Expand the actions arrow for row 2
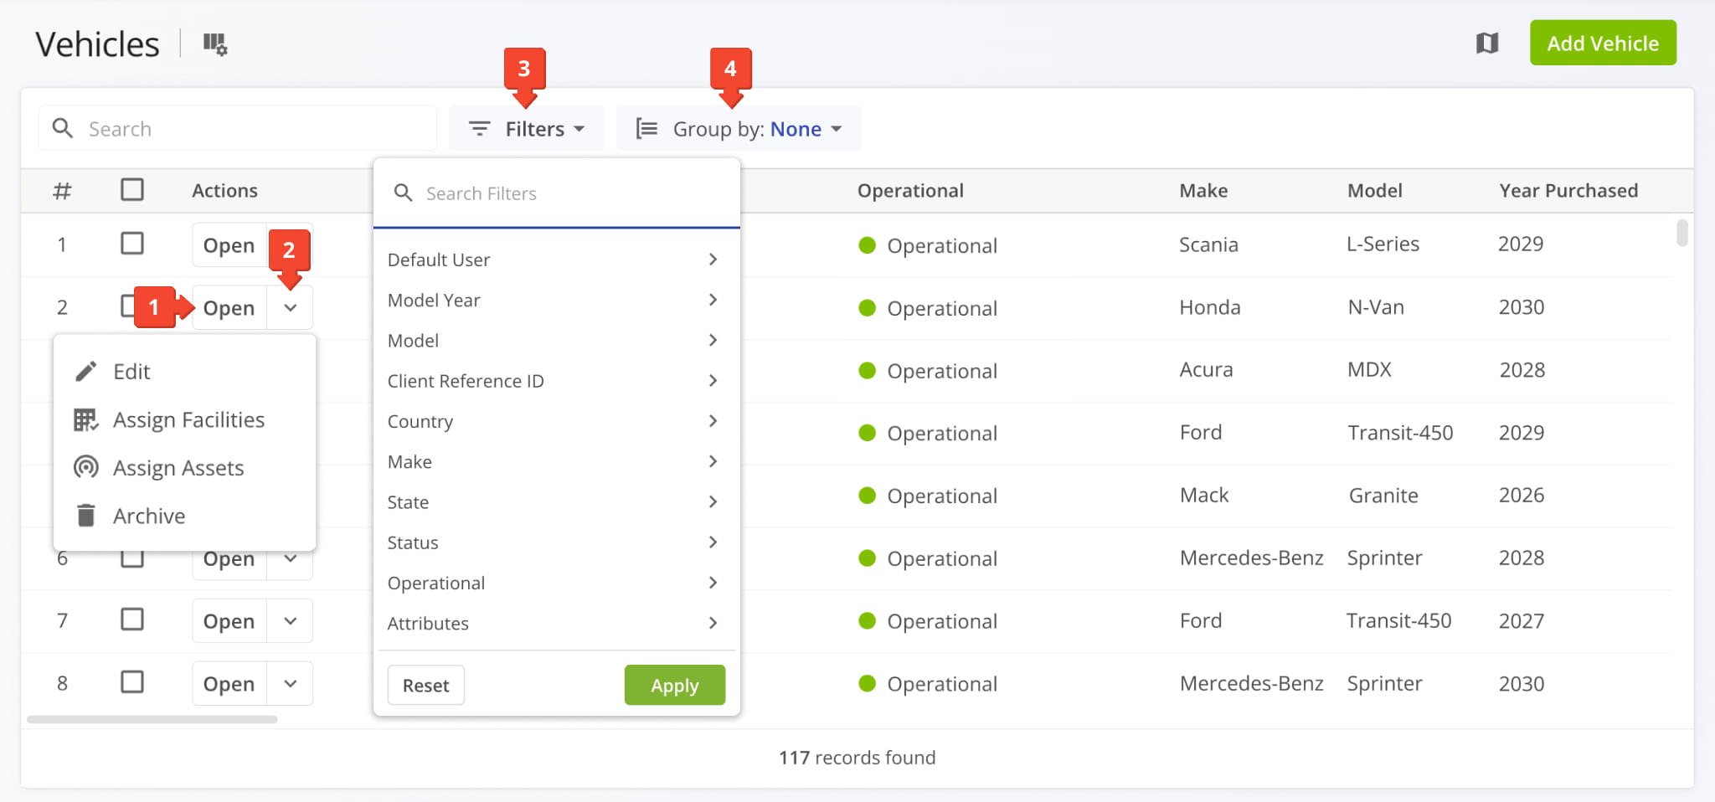This screenshot has width=1715, height=802. click(x=291, y=308)
